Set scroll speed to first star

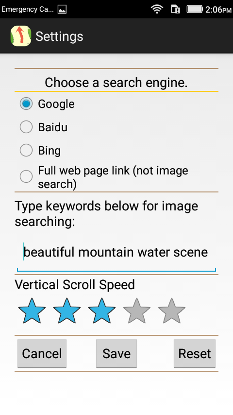pos(32,311)
